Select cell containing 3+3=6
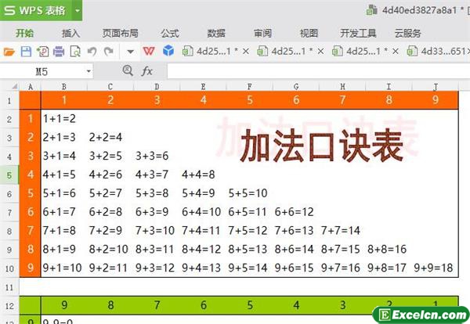 (x=157, y=156)
